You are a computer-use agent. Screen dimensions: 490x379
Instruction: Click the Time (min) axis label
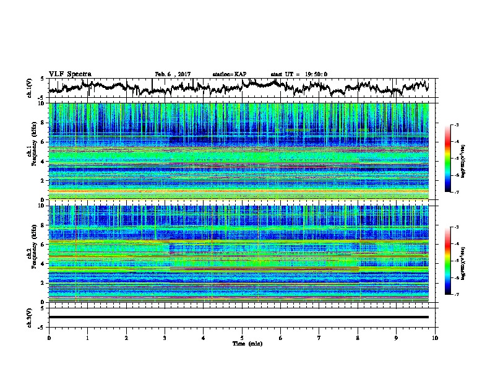tap(247, 344)
